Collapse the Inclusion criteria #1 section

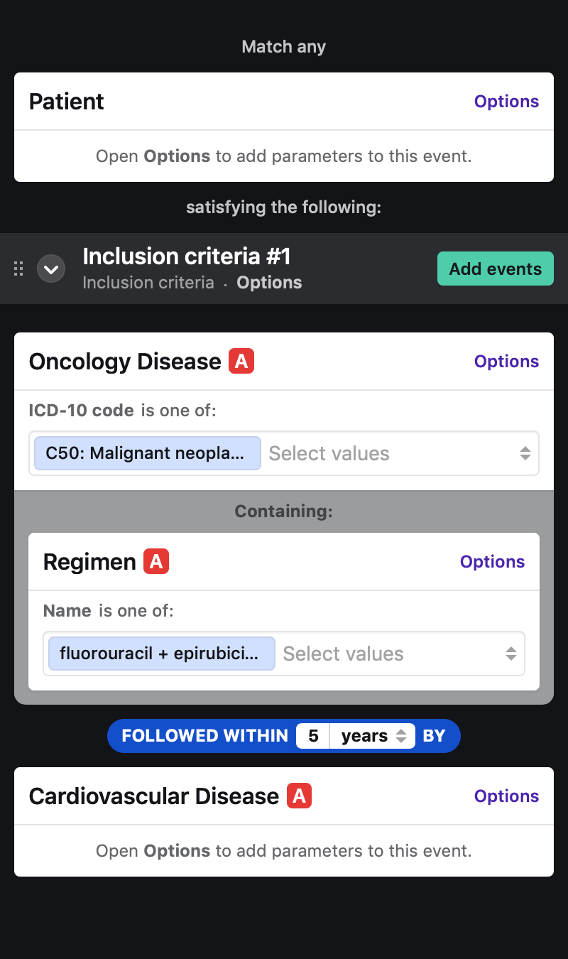tap(51, 269)
